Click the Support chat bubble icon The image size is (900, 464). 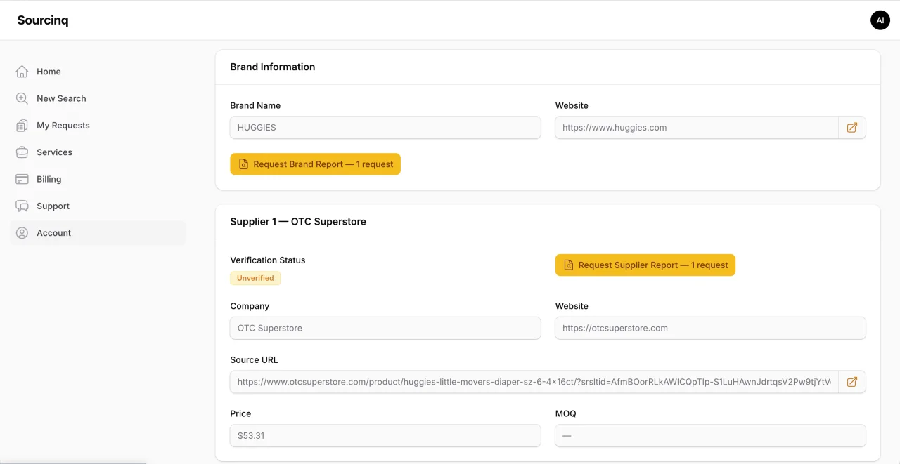[x=22, y=206]
